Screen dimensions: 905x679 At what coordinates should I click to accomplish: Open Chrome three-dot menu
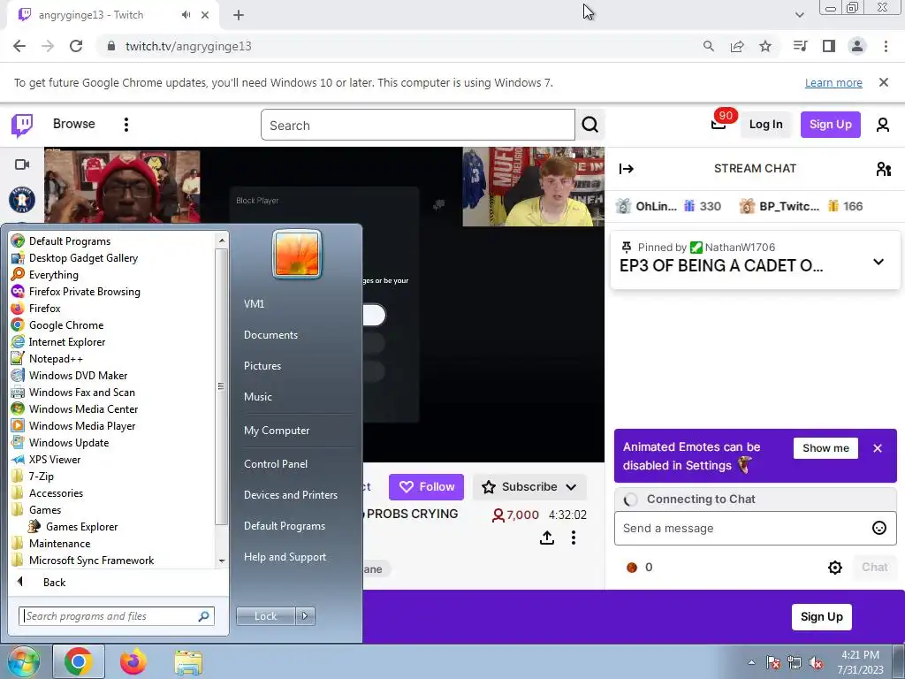(x=886, y=46)
